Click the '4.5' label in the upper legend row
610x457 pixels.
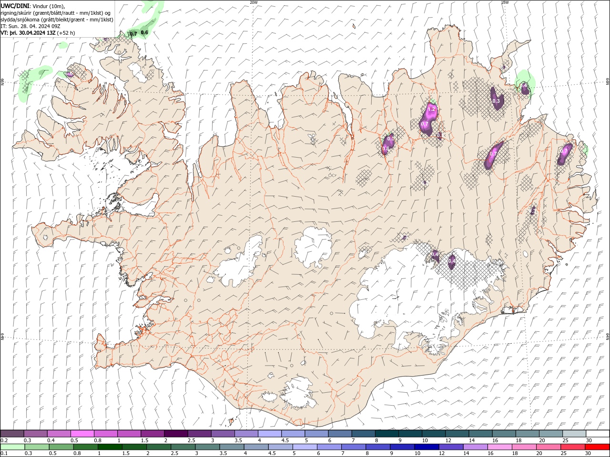tap(285, 440)
